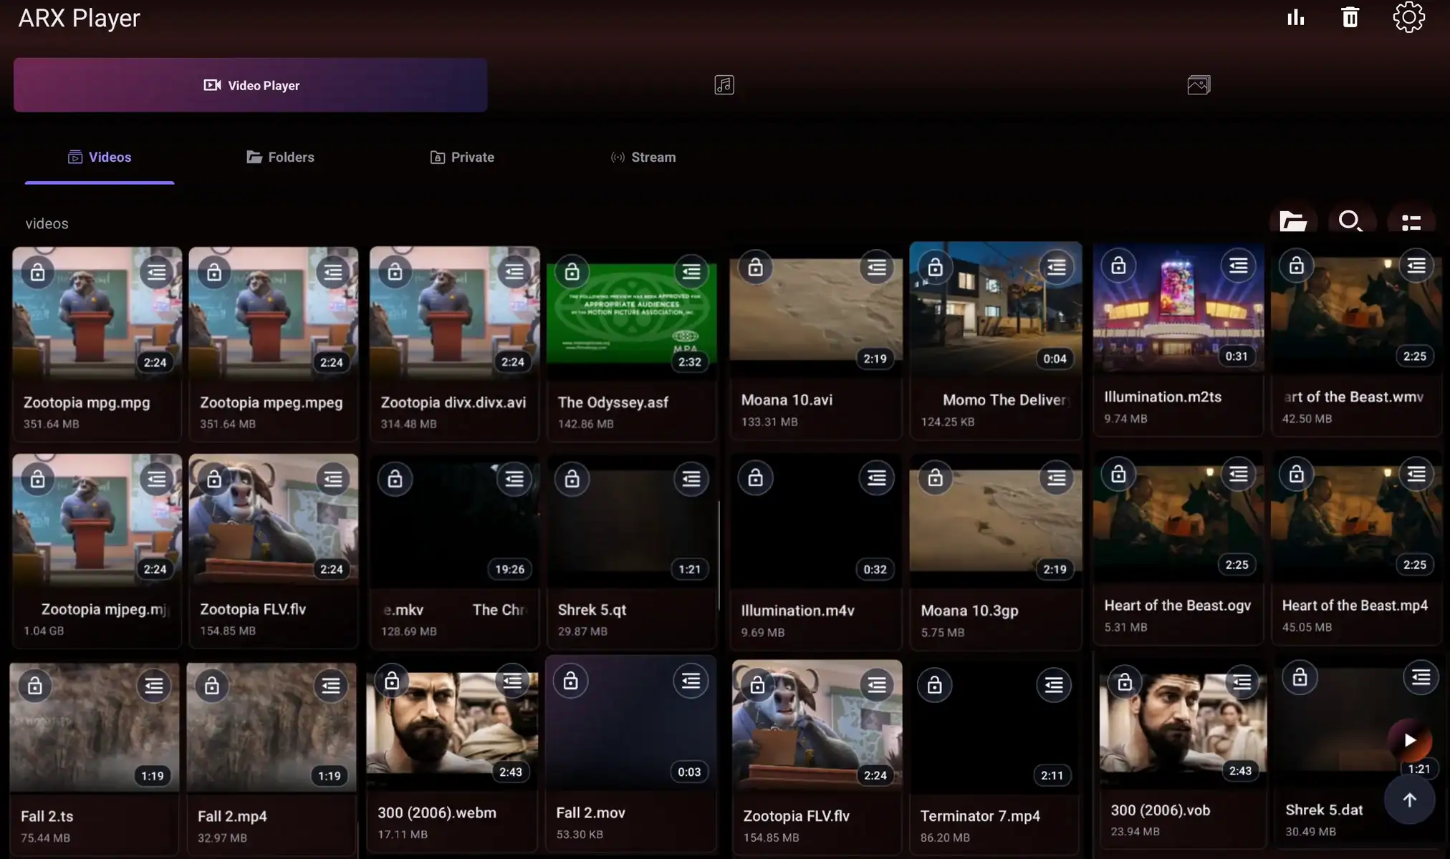
Task: Toggle list view layout icon
Action: [x=1411, y=223]
